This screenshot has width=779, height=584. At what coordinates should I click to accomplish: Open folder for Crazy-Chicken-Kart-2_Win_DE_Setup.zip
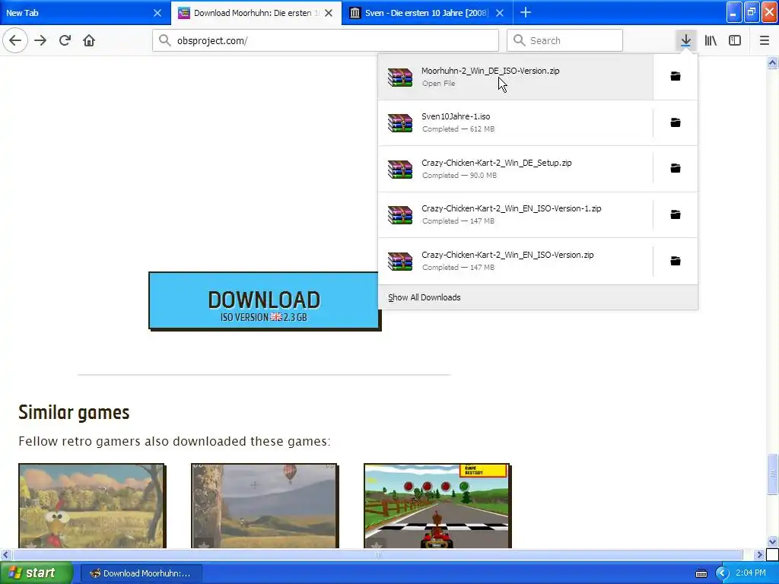(x=676, y=168)
